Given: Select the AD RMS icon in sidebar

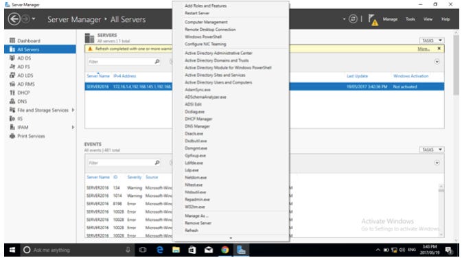Looking at the screenshot, I should (x=12, y=84).
